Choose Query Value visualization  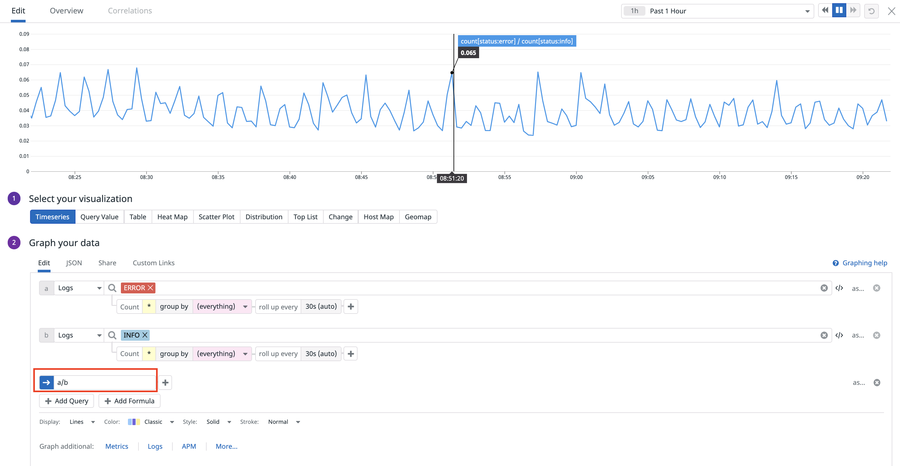[99, 217]
